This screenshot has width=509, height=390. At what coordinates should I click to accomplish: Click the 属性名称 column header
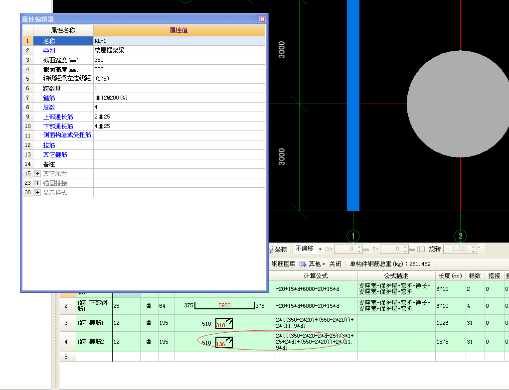[63, 30]
